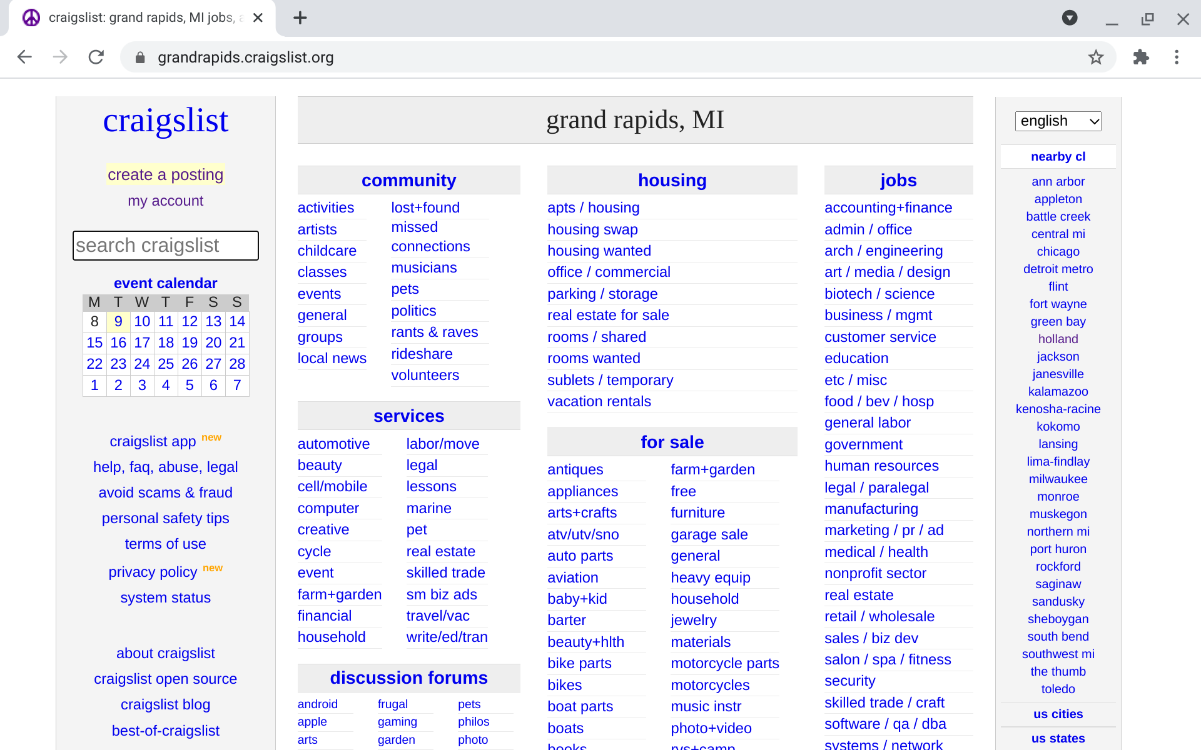View privacy policy page

(153, 572)
